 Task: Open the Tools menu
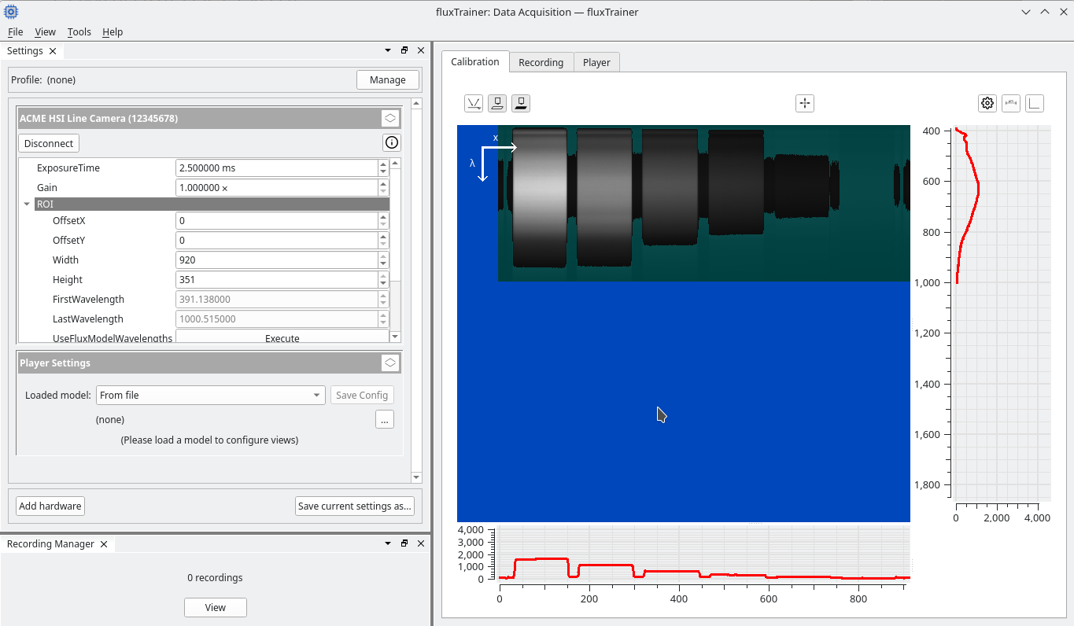tap(79, 32)
